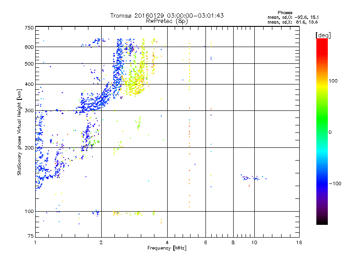Click the colorbar tick label '100'
Viewport: 352px width, 264px height.
coord(333,81)
